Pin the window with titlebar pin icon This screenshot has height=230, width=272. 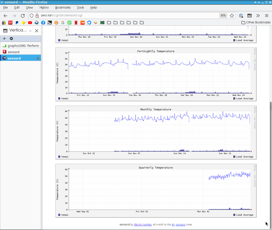click(x=255, y=2)
